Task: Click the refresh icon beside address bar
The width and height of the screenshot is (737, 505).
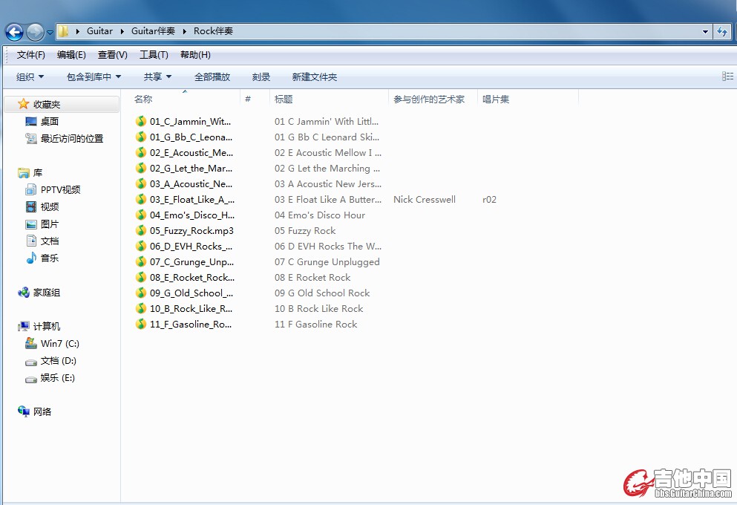Action: pyautogui.click(x=721, y=31)
